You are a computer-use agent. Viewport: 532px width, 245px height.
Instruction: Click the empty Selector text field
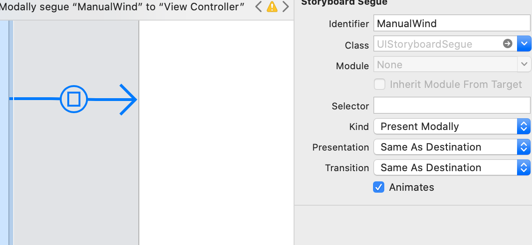pos(452,105)
